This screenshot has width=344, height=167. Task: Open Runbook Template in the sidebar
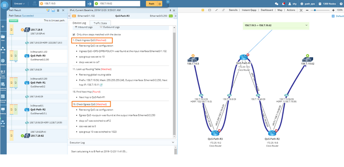pos(3,87)
